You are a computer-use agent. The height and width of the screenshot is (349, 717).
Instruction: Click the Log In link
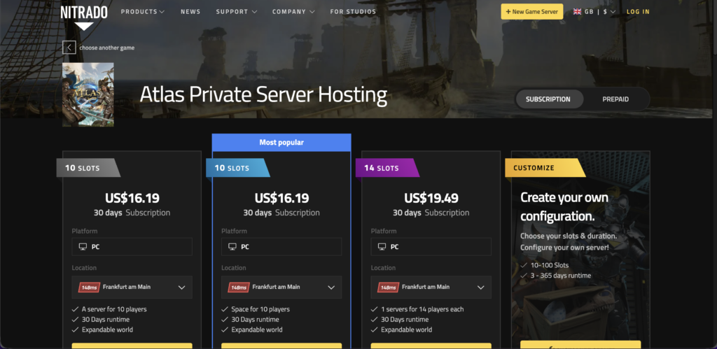point(638,12)
